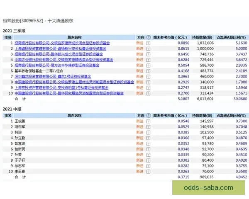Select the holdings cell 145,997
This screenshot has width=249, height=199.
pyautogui.click(x=207, y=121)
